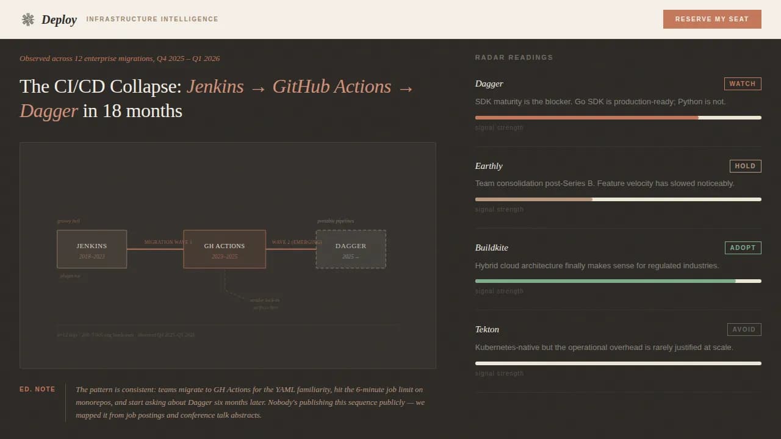Click the GH ACTIONS node in the diagram
The height and width of the screenshot is (439, 781).
point(225,249)
